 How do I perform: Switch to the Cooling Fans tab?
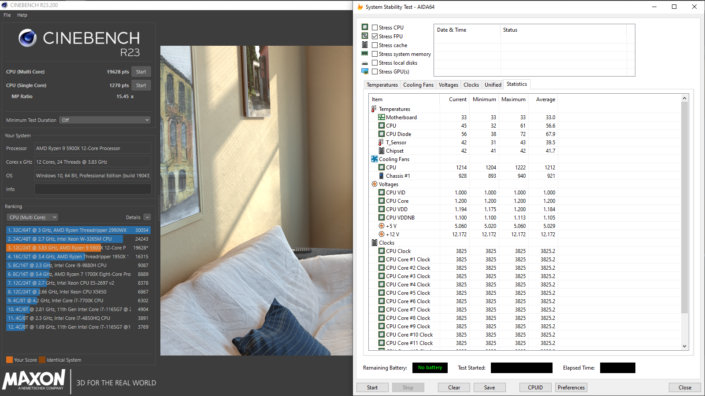pyautogui.click(x=418, y=85)
